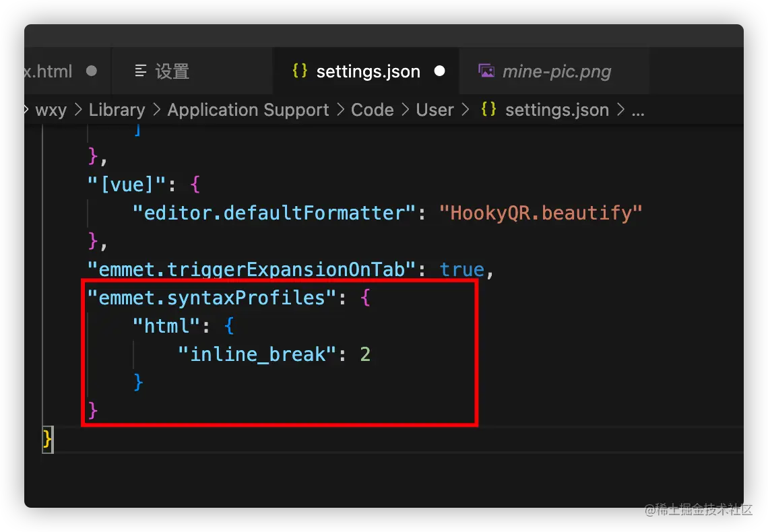Open the 设置 tab

tap(172, 71)
